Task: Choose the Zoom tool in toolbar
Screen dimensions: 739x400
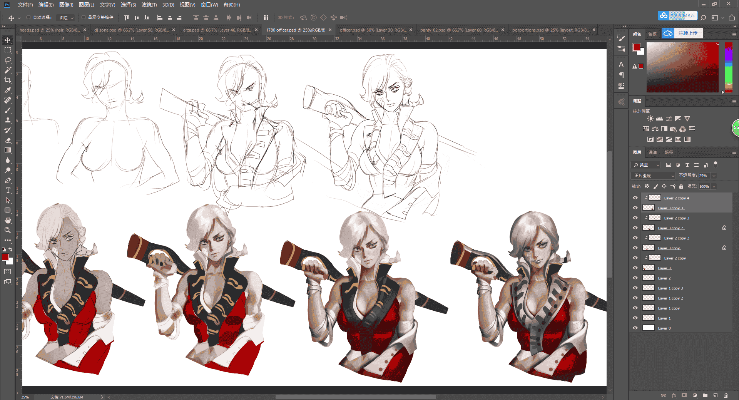Action: 8,230
